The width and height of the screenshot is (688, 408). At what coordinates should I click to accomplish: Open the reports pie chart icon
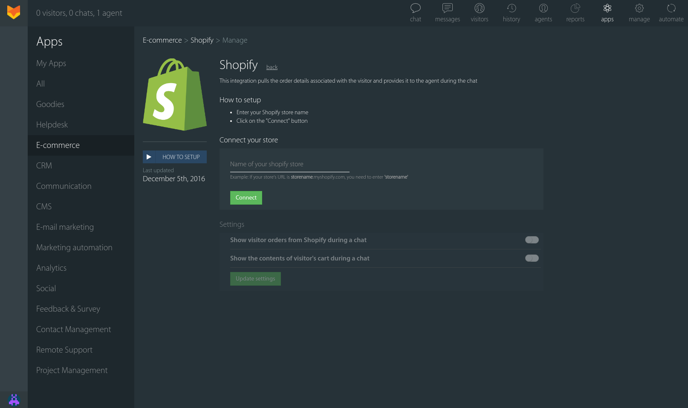click(x=575, y=9)
